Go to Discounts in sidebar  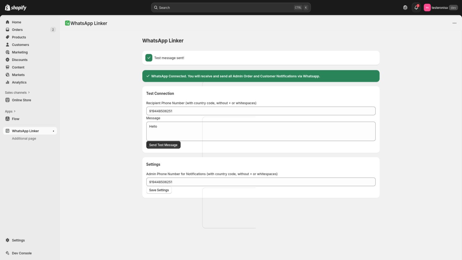tap(20, 60)
